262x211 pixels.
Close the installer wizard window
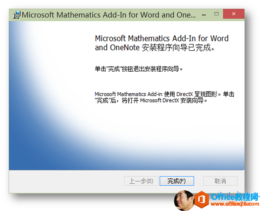234,14
